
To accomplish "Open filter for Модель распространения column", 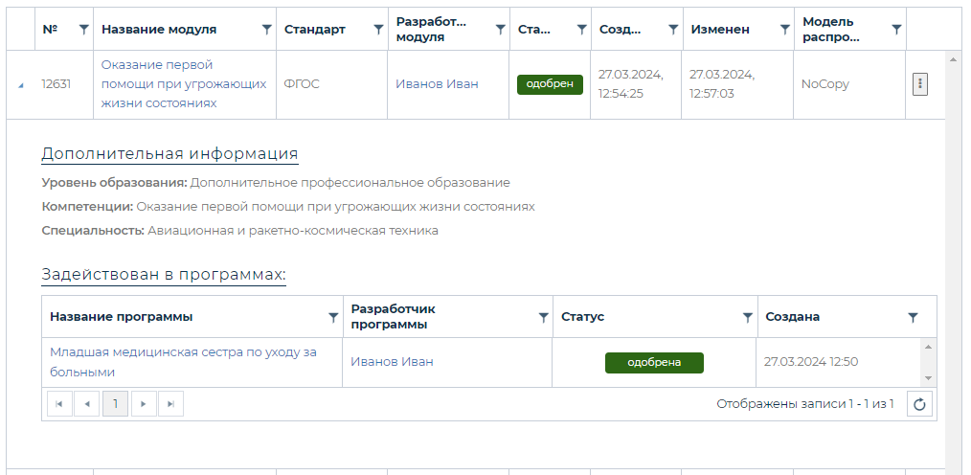I will click(896, 30).
